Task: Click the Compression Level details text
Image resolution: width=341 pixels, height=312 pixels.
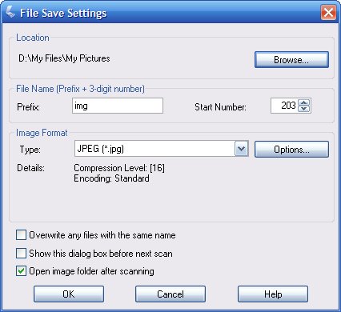Action: (119, 168)
